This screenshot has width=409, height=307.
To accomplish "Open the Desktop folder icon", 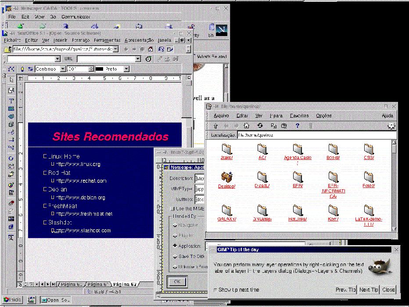I will click(226, 177).
